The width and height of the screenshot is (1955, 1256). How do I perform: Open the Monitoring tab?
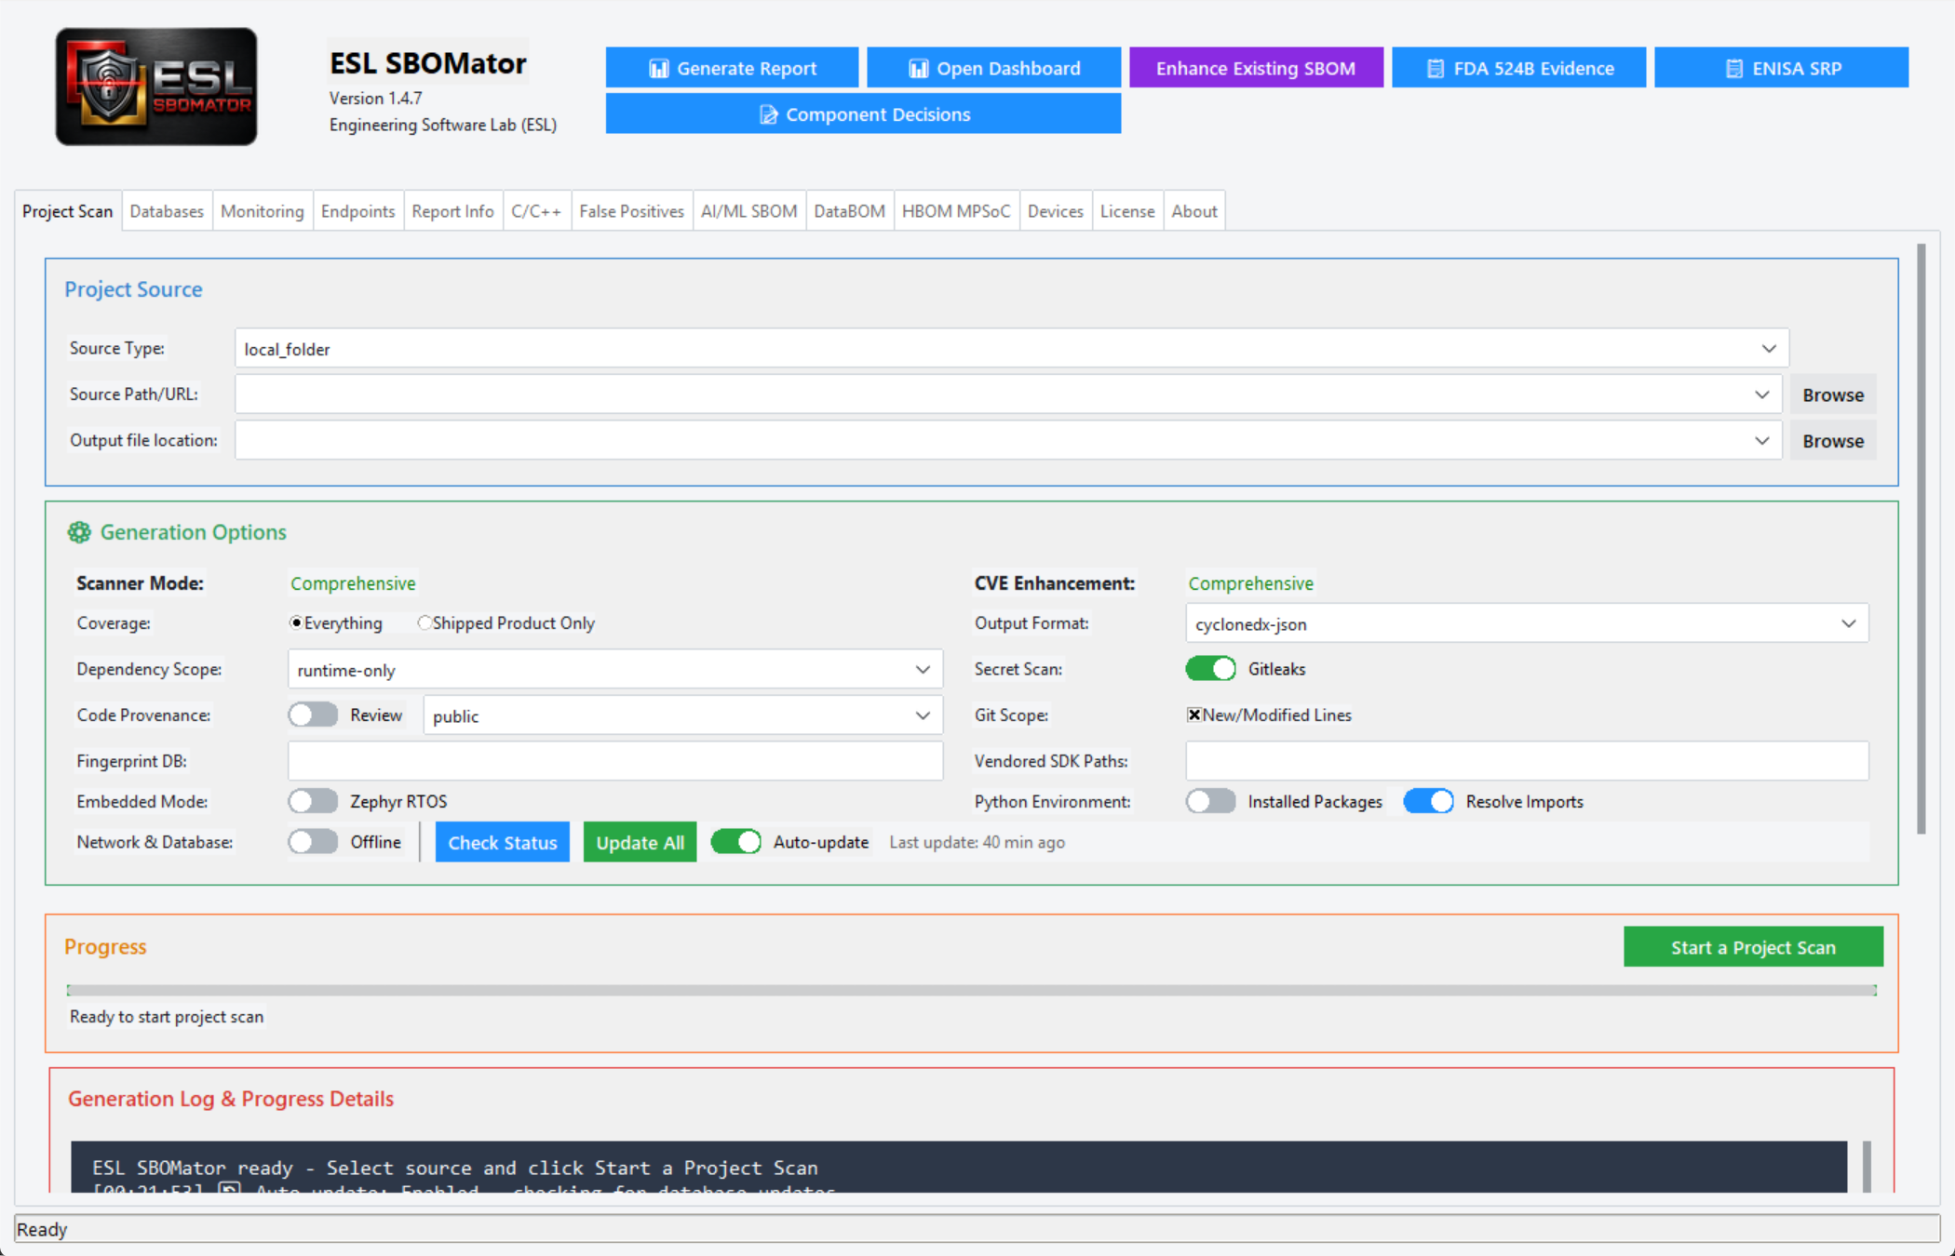point(263,211)
